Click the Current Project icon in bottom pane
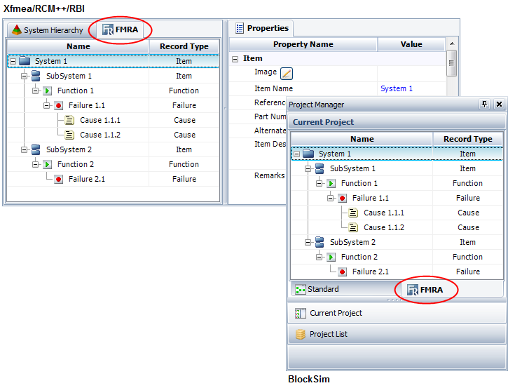 click(x=300, y=313)
